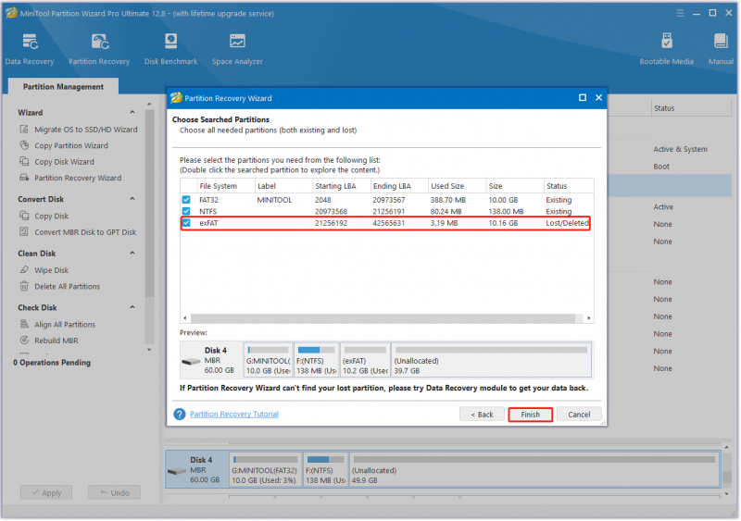Uncheck the exFAT Lost/Deleted partition checkbox
The image size is (741, 521).
coord(186,223)
